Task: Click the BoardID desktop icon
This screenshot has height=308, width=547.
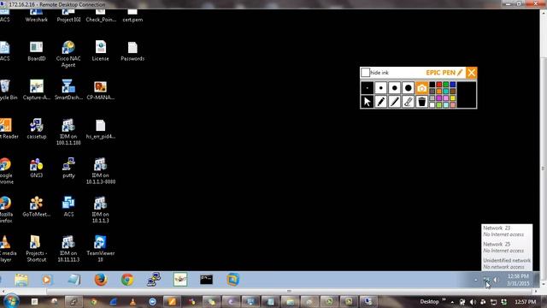Action: (x=36, y=51)
